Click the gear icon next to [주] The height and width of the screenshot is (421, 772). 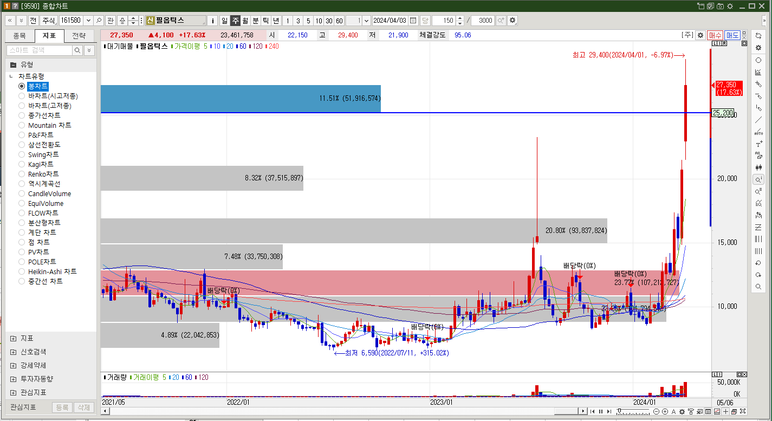coord(700,35)
